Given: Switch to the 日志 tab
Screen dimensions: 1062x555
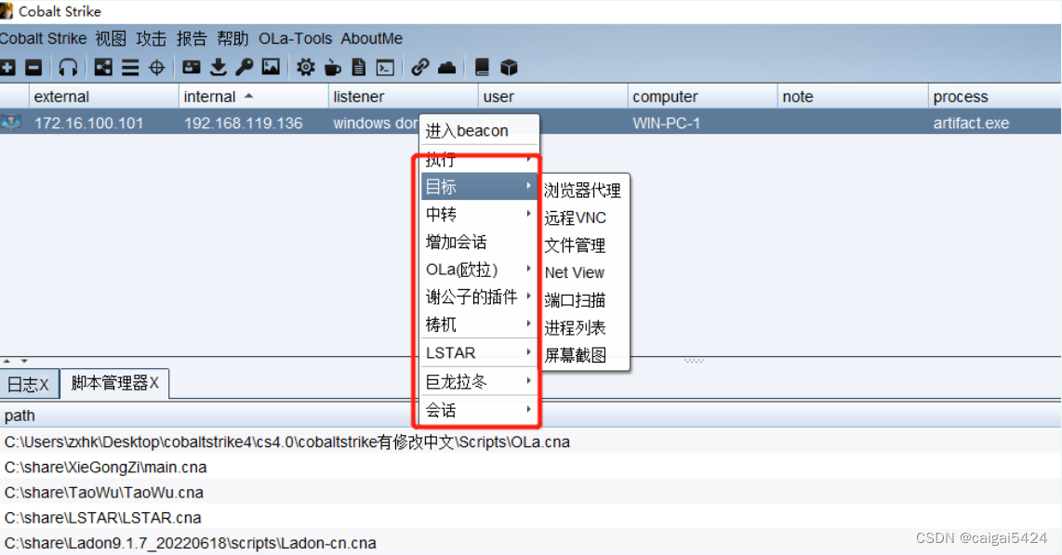Looking at the screenshot, I should click(29, 384).
